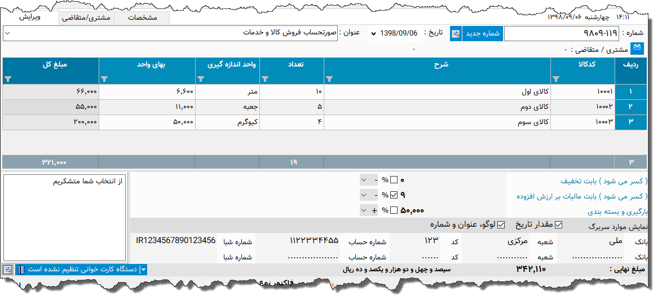Toggle percent checkbox for بارگیری و بسته بندی
This screenshot has width=653, height=295.
pyautogui.click(x=394, y=210)
